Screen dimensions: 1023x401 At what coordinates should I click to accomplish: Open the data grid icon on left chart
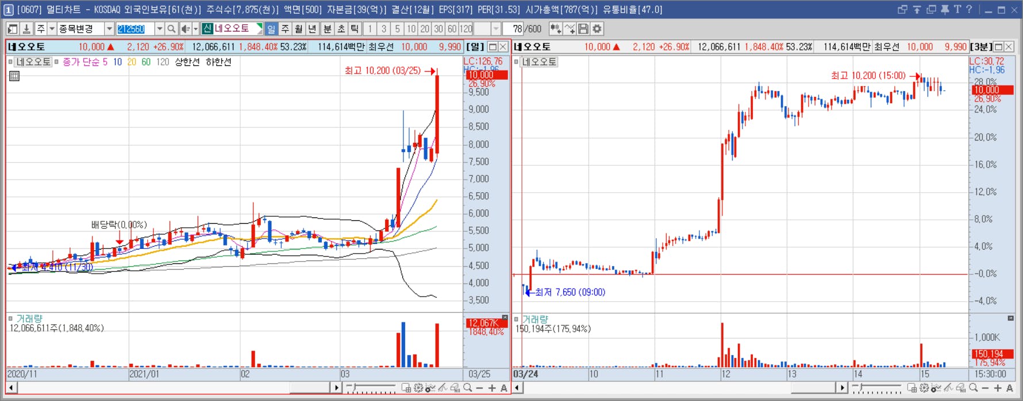[14, 76]
